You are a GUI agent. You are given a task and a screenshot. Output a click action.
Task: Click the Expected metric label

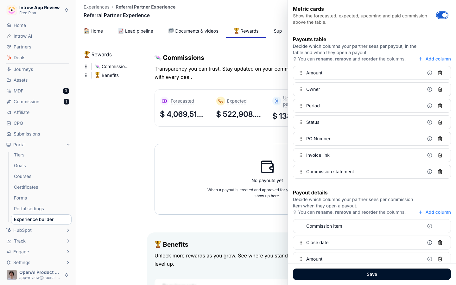point(237,101)
